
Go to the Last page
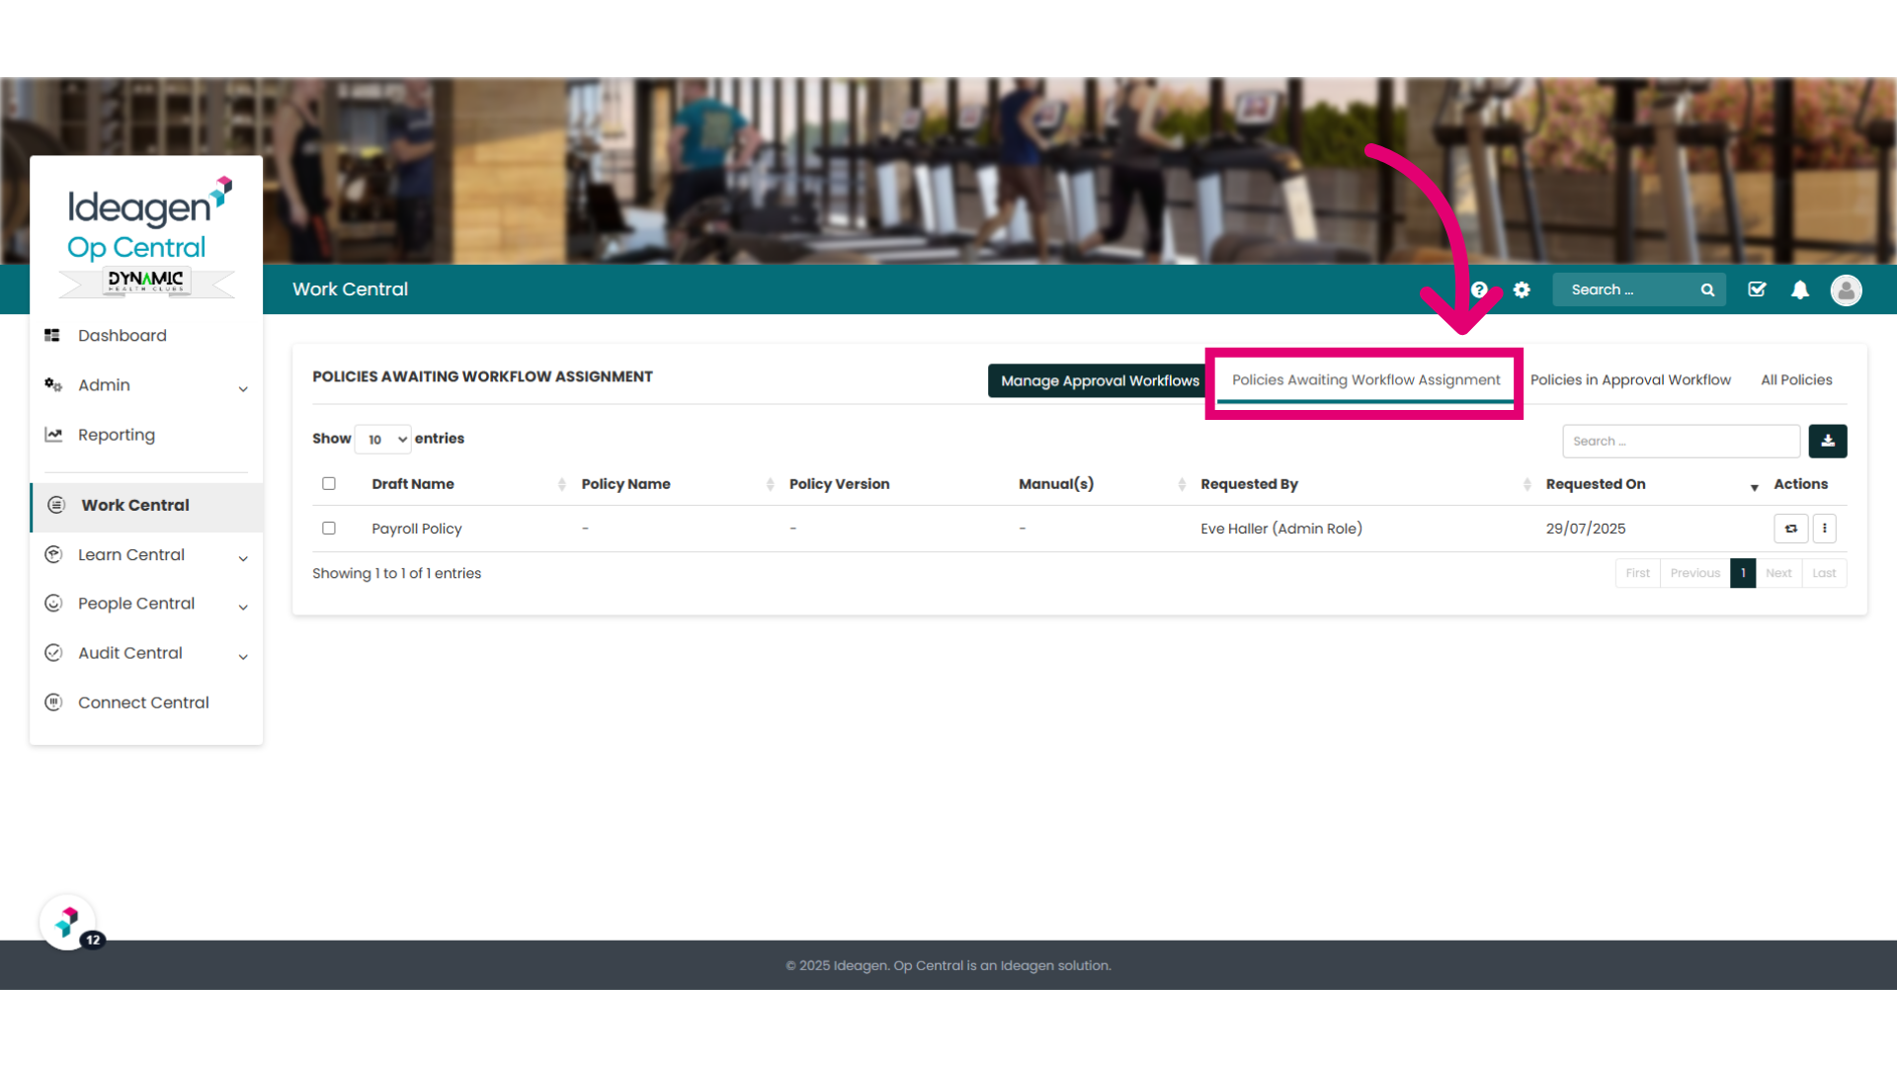pyautogui.click(x=1824, y=573)
